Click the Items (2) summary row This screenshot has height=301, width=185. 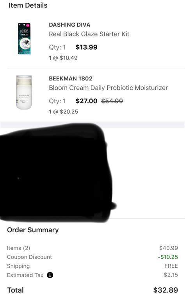point(92,248)
